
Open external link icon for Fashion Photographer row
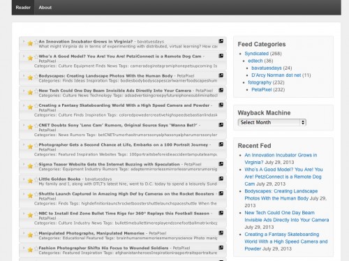point(221,248)
